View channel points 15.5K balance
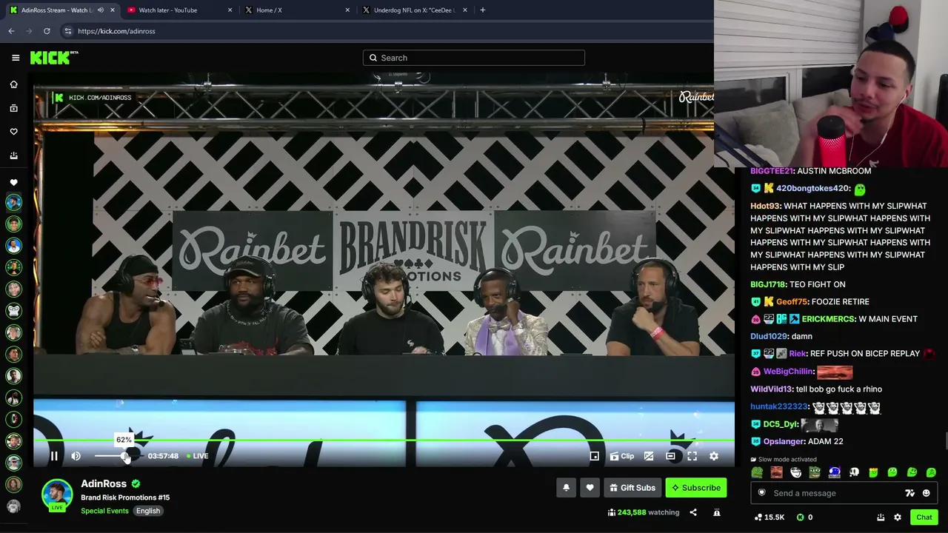 tap(770, 517)
